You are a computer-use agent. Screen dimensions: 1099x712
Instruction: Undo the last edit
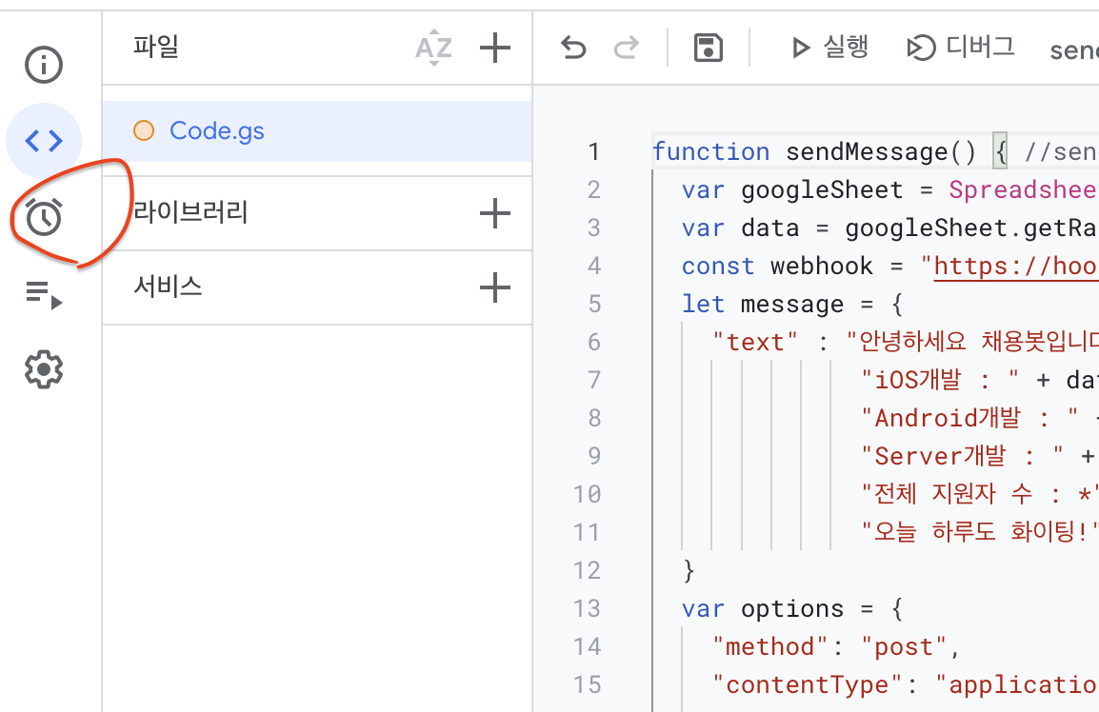[573, 48]
